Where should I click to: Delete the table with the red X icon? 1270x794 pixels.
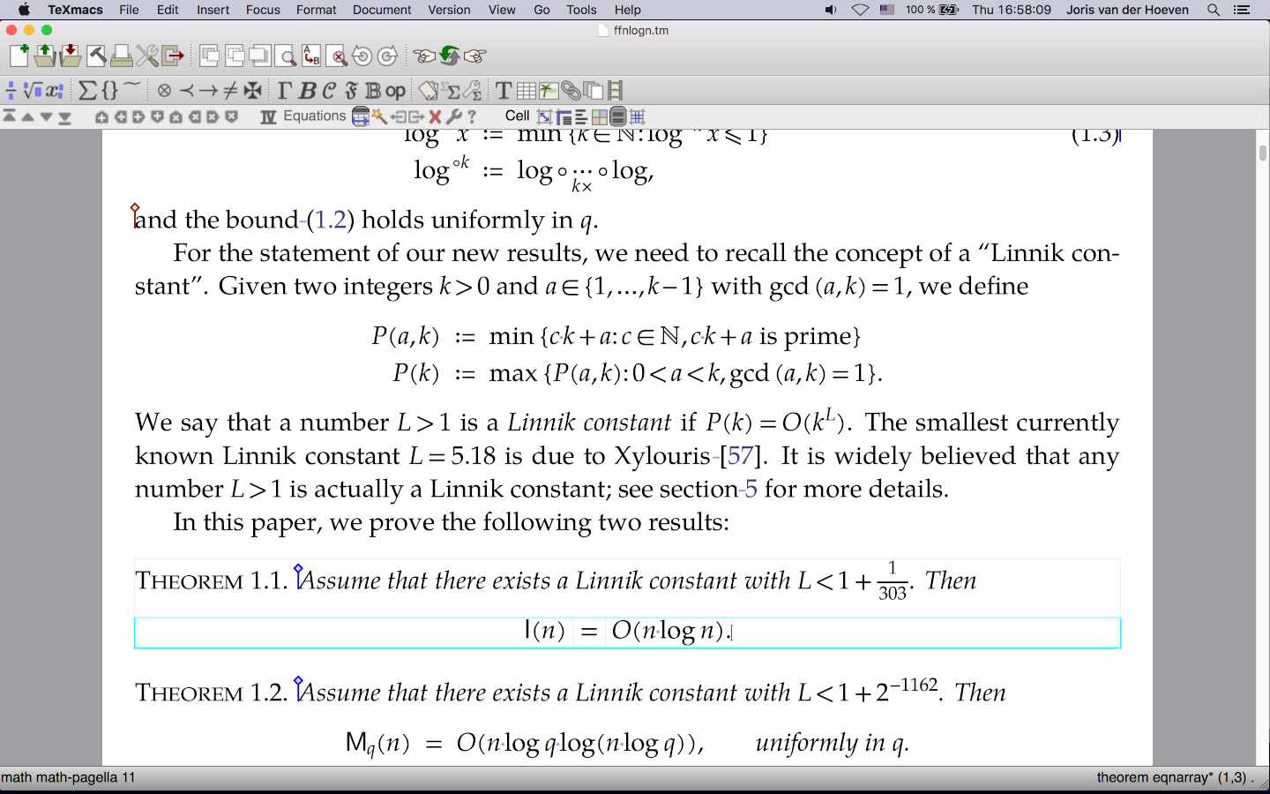pos(435,116)
